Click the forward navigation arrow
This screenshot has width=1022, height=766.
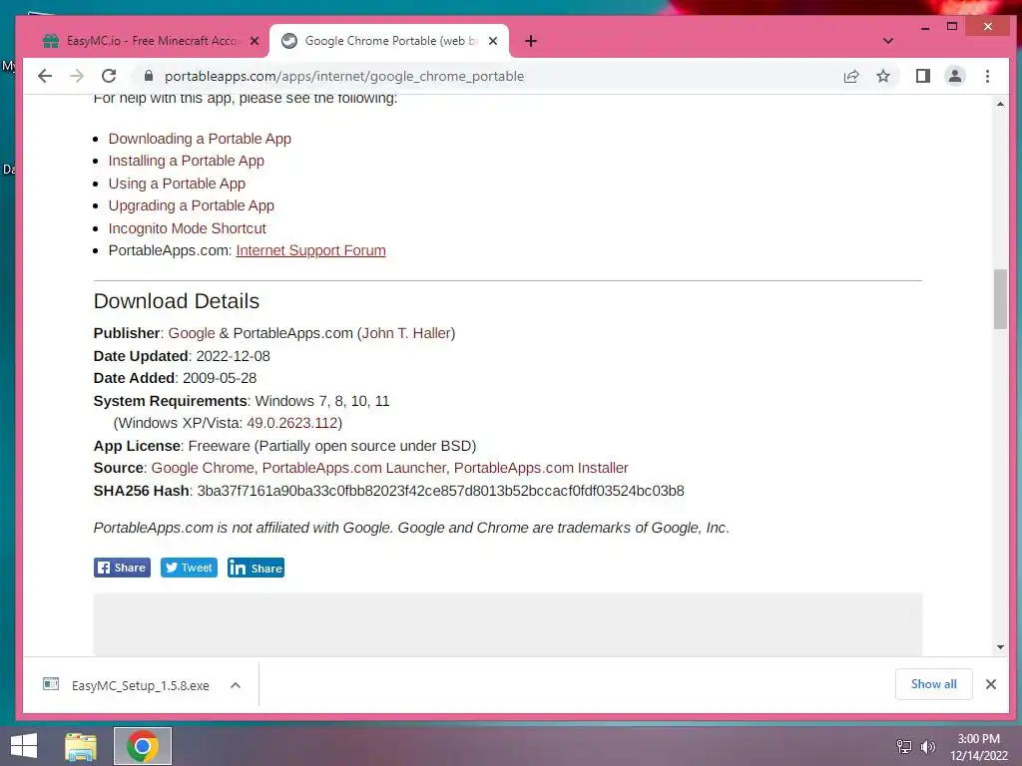point(77,76)
